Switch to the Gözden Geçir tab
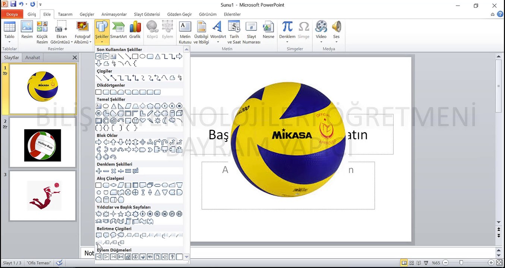505x268 pixels. [x=180, y=14]
